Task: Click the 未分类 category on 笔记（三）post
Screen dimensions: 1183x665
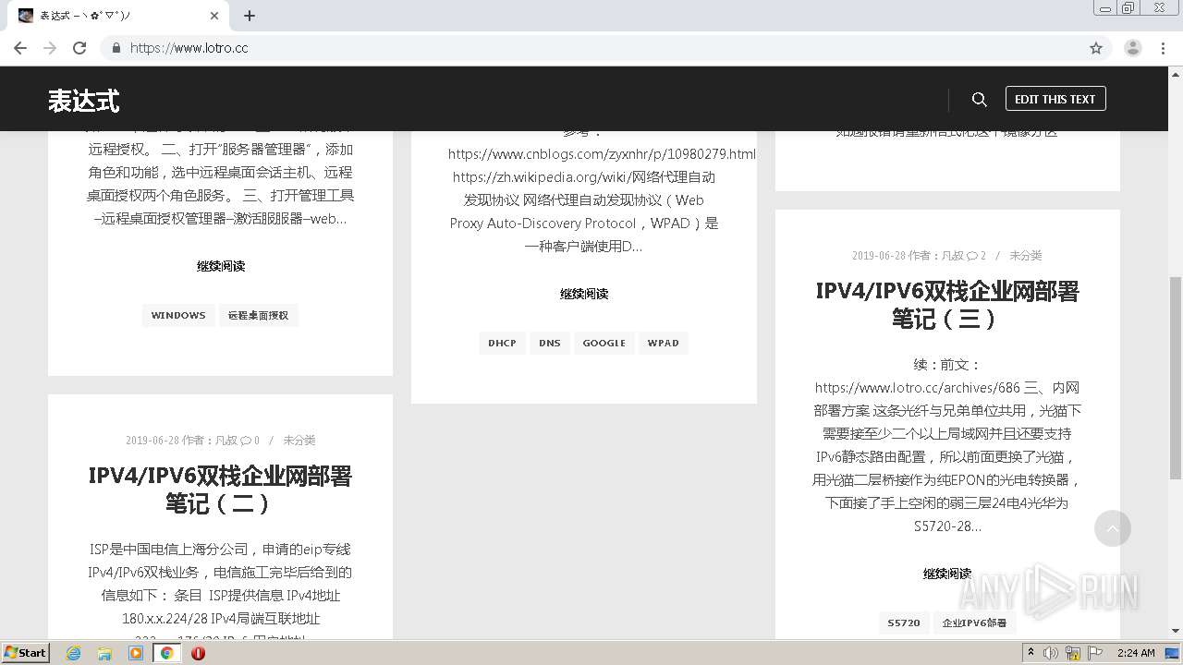Action: 1026,256
